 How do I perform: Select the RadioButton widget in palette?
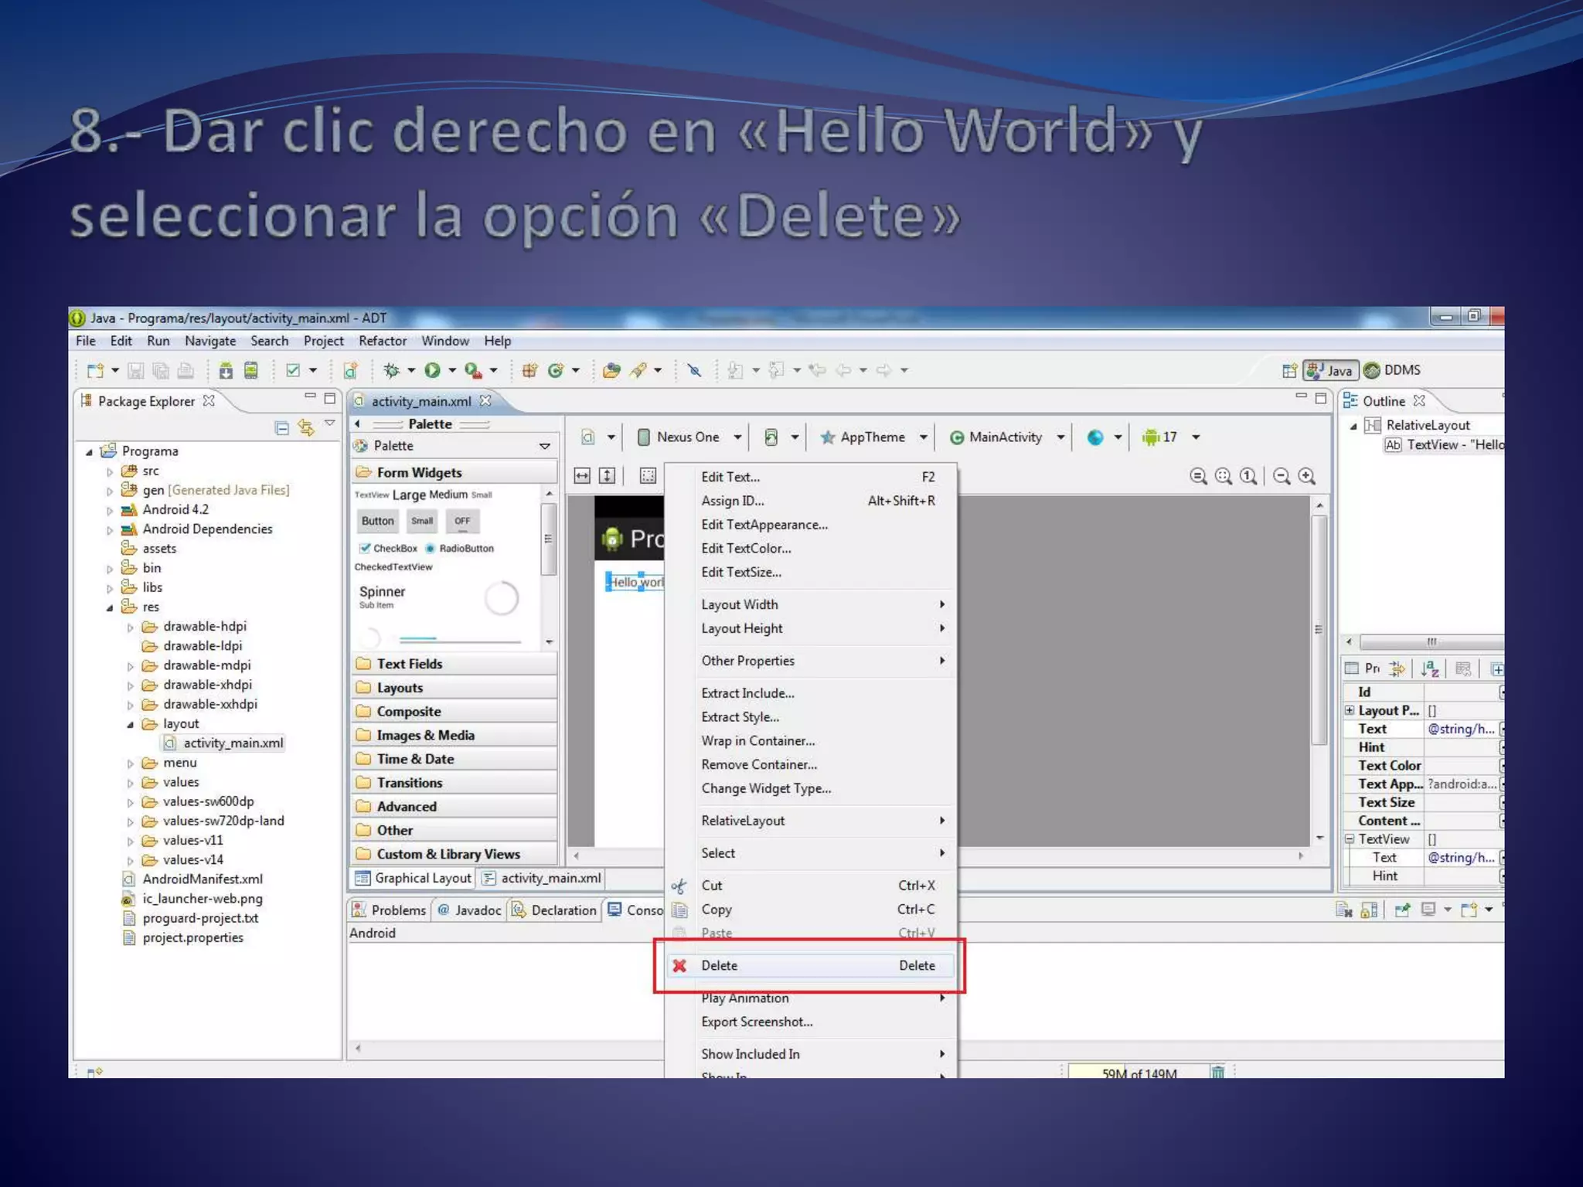coord(460,549)
